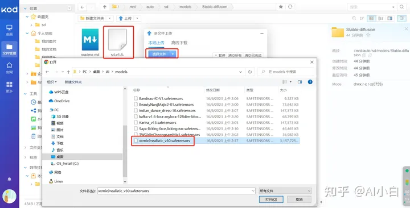This screenshot has height=208, width=410.
Task: Refresh the Open dialog folder
Action: click(250, 72)
